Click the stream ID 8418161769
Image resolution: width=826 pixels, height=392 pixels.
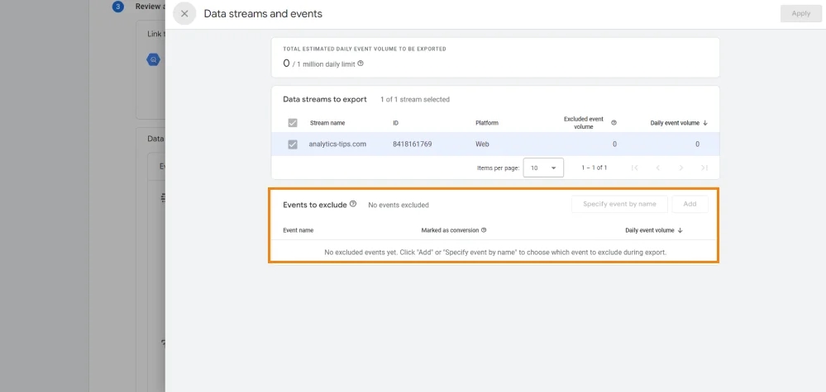[413, 144]
